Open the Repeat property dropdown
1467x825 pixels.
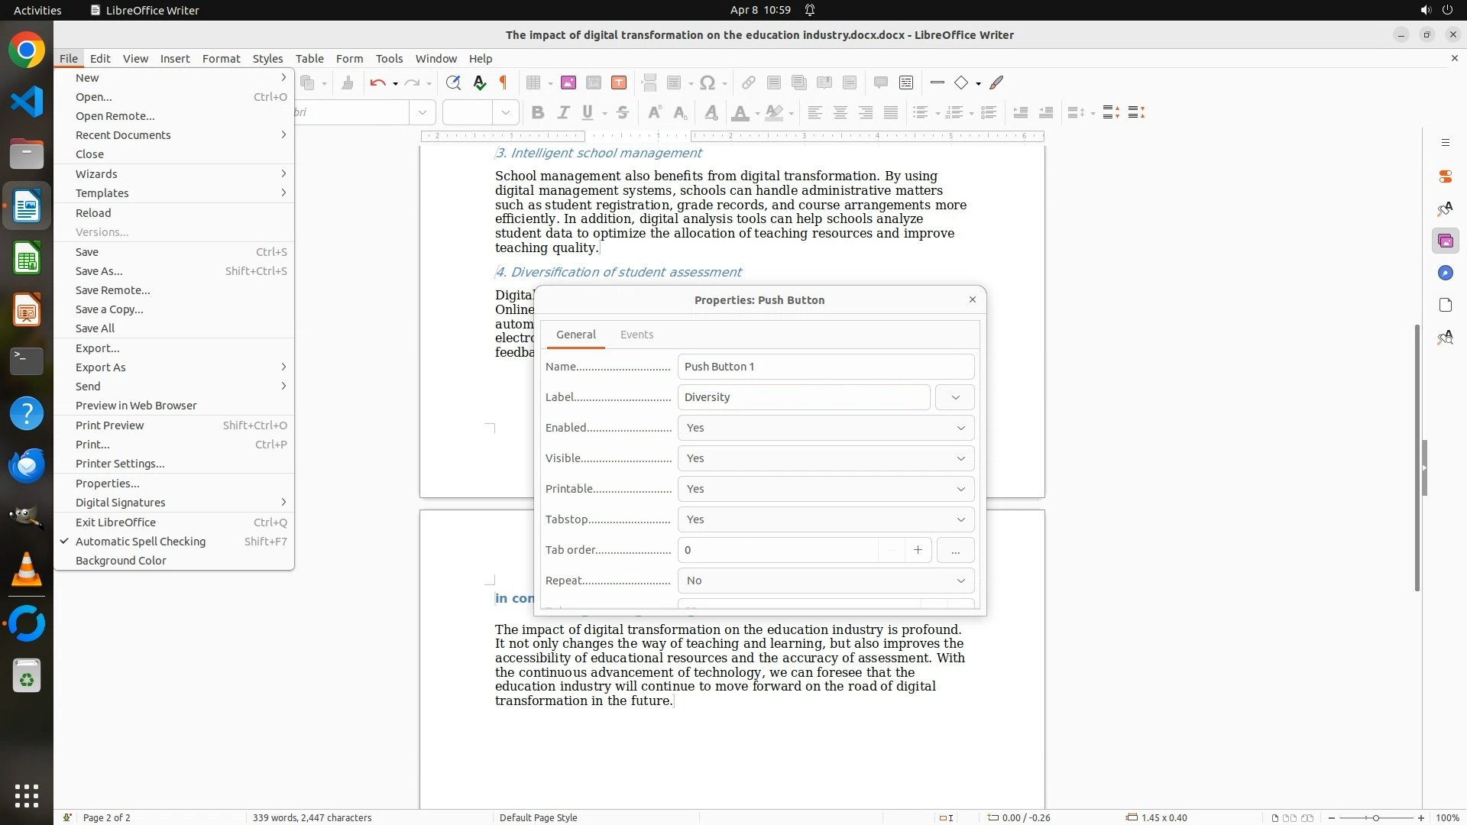[x=825, y=581]
